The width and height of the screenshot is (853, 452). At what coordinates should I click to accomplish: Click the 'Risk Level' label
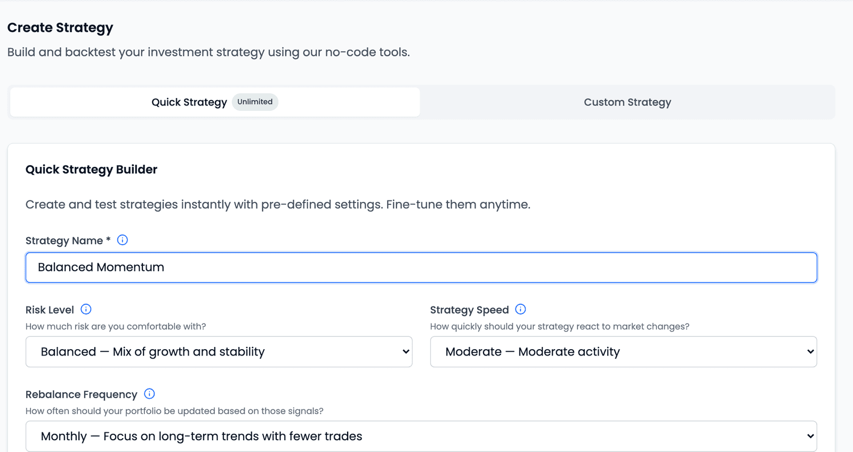[50, 310]
